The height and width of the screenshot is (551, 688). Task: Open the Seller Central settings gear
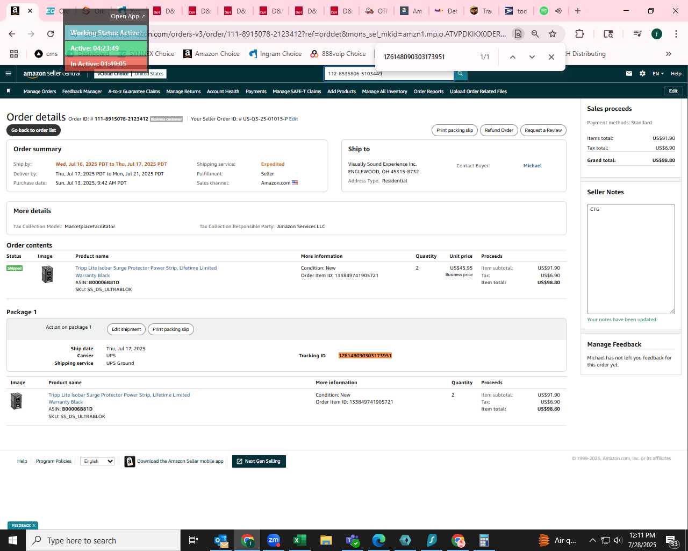tap(642, 74)
